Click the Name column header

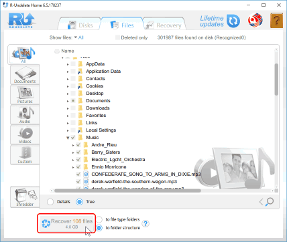[x=68, y=51]
